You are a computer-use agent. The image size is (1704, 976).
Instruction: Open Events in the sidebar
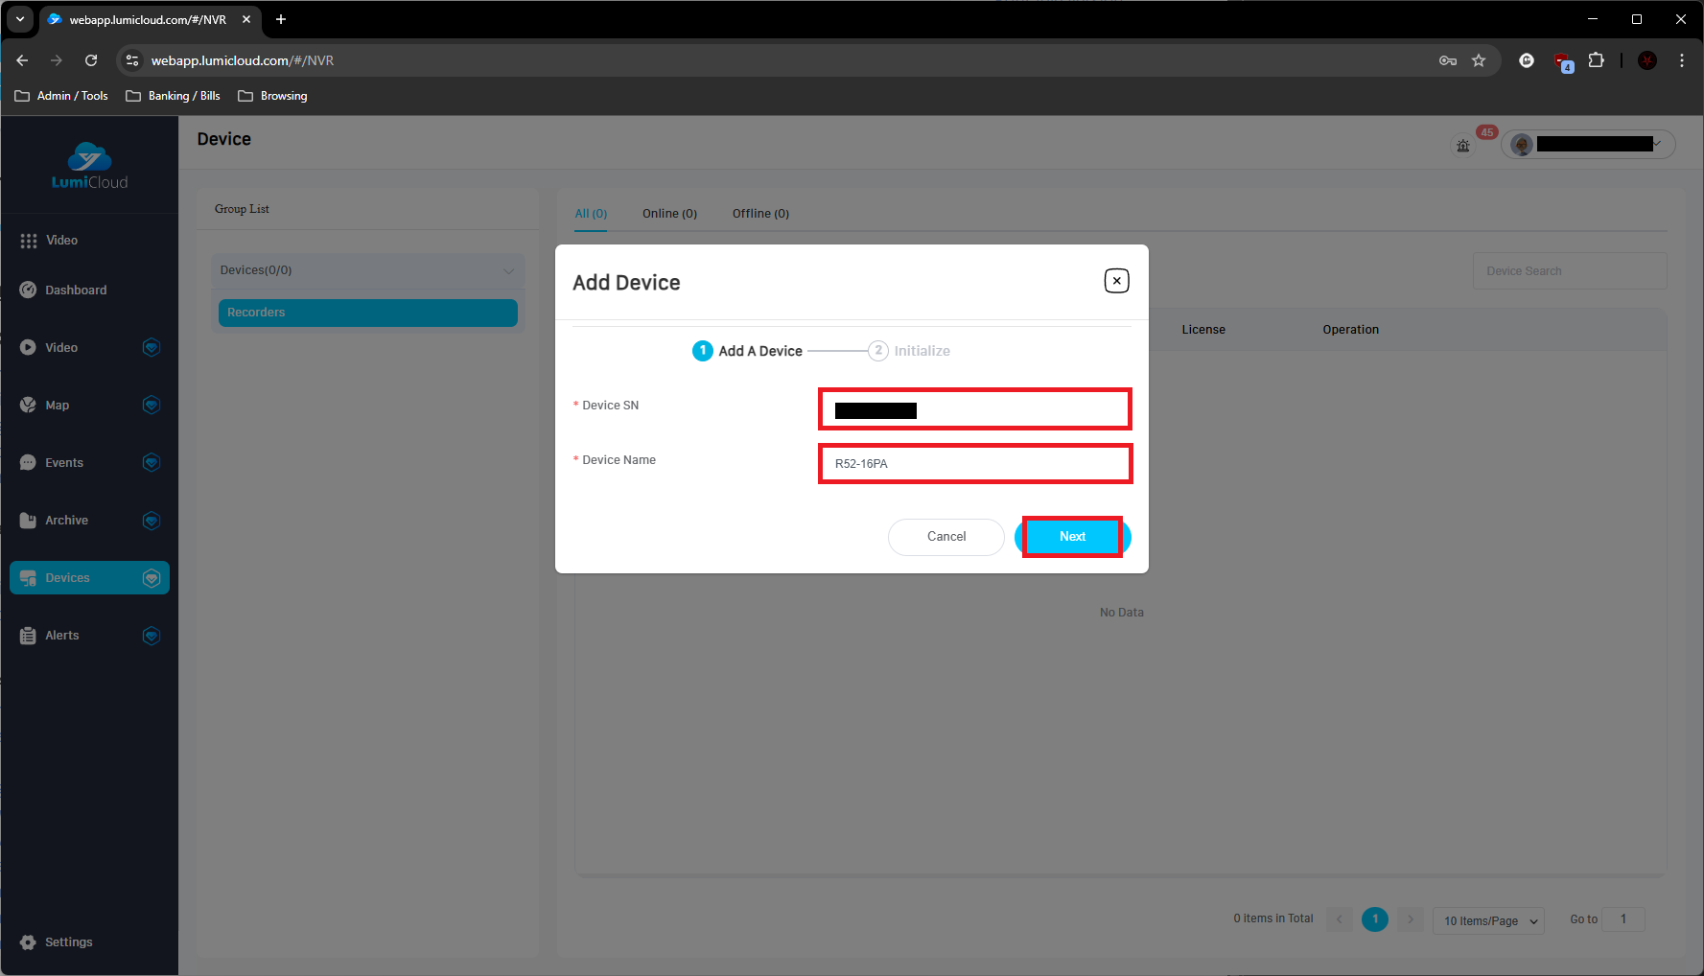point(64,463)
